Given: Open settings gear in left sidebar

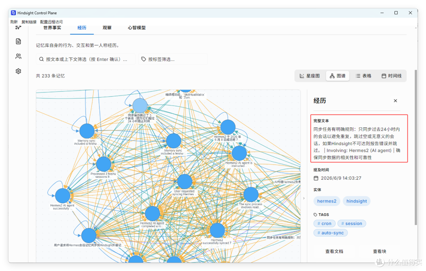Looking at the screenshot, I should pos(18,71).
